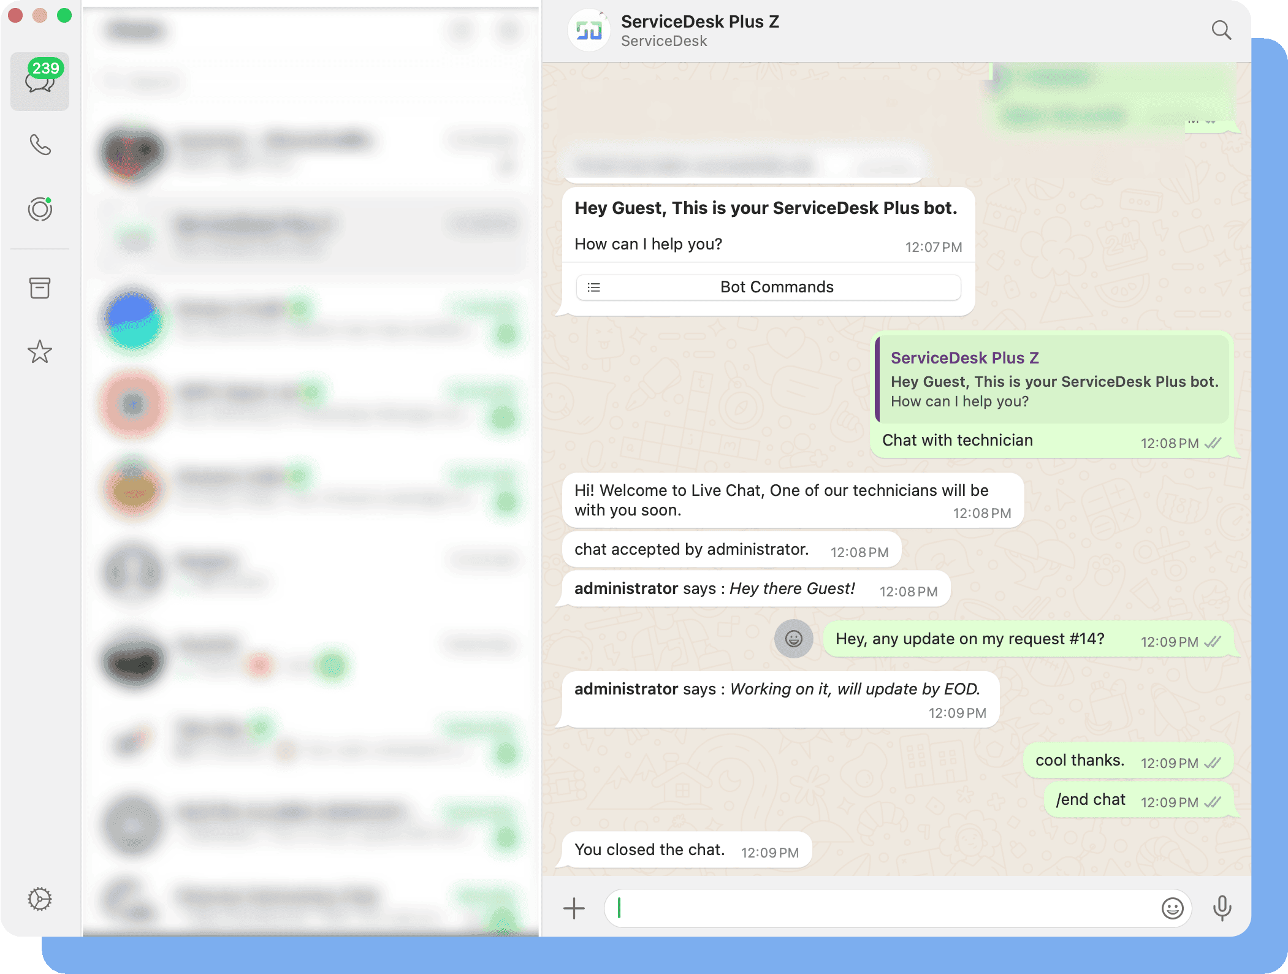Attach a file using the plus icon

click(x=574, y=908)
